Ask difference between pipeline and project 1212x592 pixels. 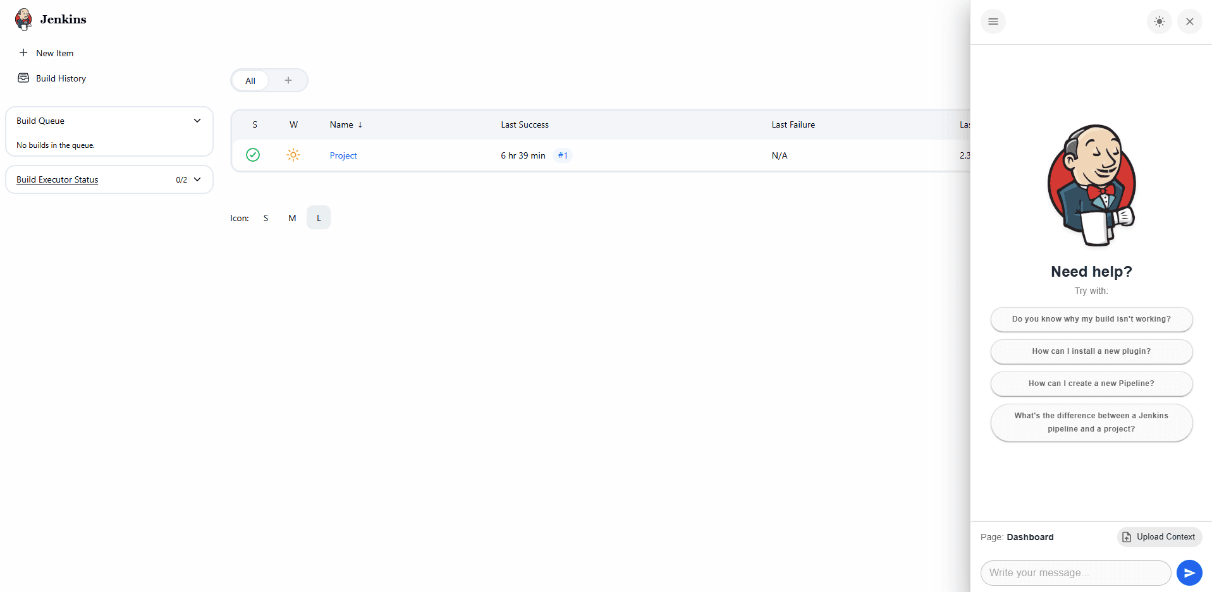pyautogui.click(x=1092, y=423)
